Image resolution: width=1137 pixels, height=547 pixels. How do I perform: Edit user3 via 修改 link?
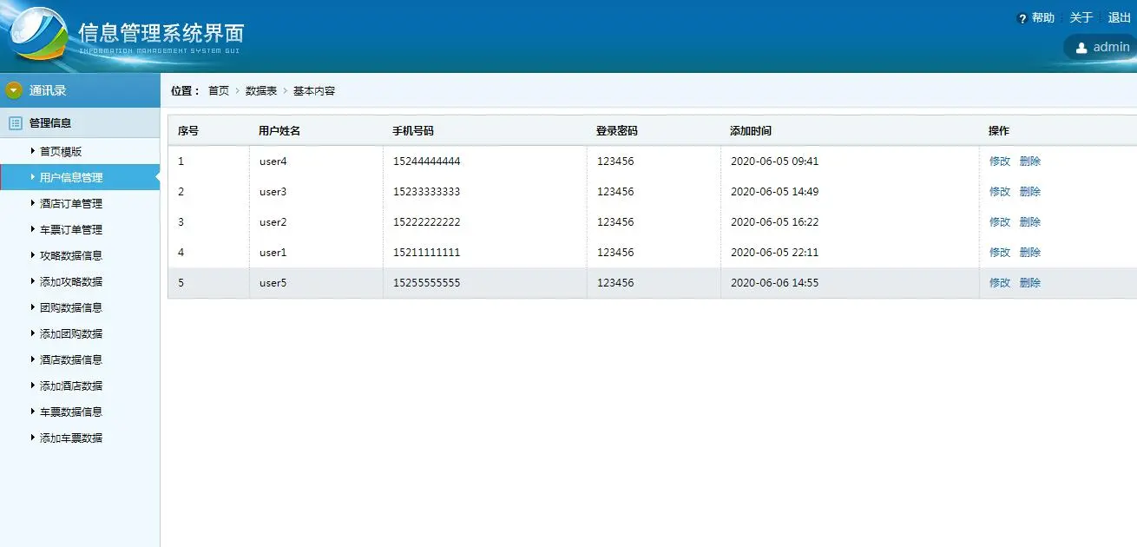tap(1000, 191)
